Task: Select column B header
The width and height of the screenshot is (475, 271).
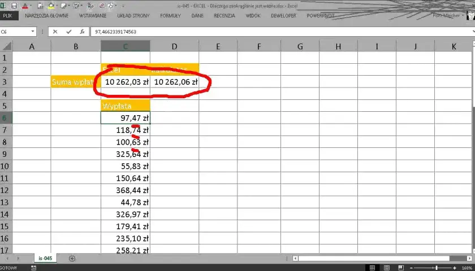Action: pos(76,46)
